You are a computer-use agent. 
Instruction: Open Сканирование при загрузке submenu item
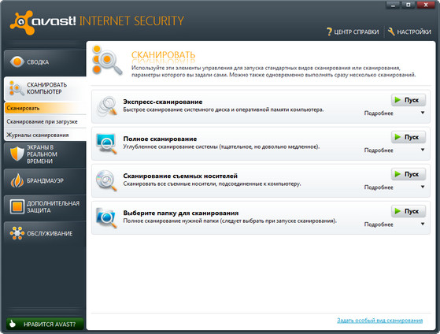click(45, 121)
